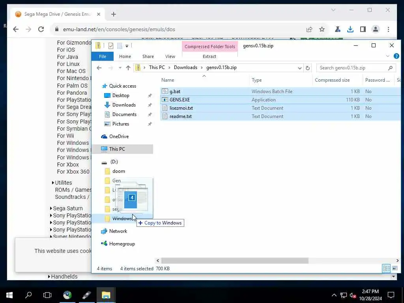The height and width of the screenshot is (303, 404).
Task: Open the Share ribbon tab
Action: pyautogui.click(x=148, y=56)
